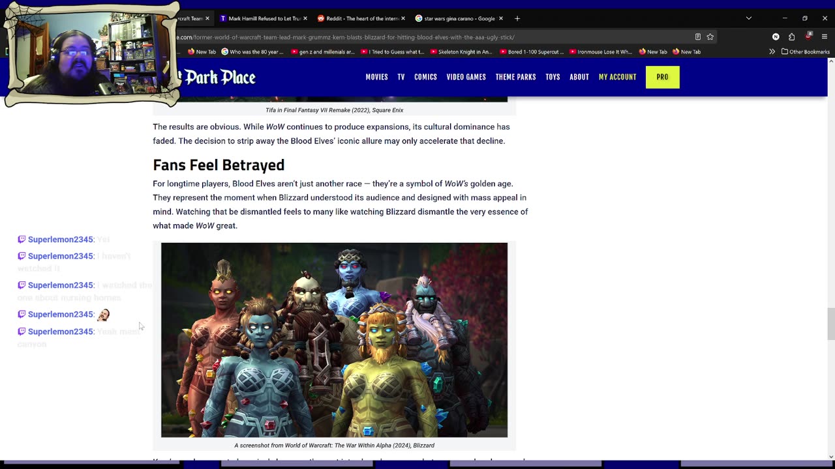Click Superlemon2345's 'Yeah man' chat message
Viewport: 835px width, 469px height.
[x=78, y=337]
